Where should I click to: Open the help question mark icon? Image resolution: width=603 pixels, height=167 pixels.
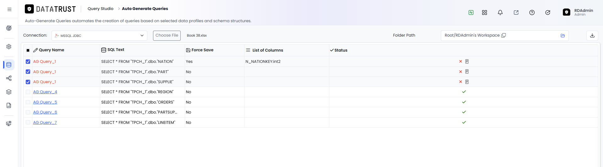pos(532,13)
